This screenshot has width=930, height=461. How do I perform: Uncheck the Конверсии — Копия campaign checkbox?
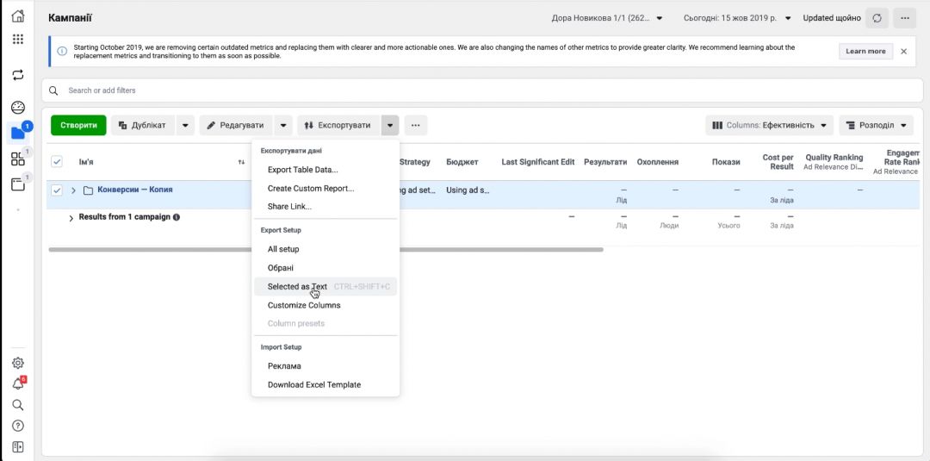[x=57, y=190]
